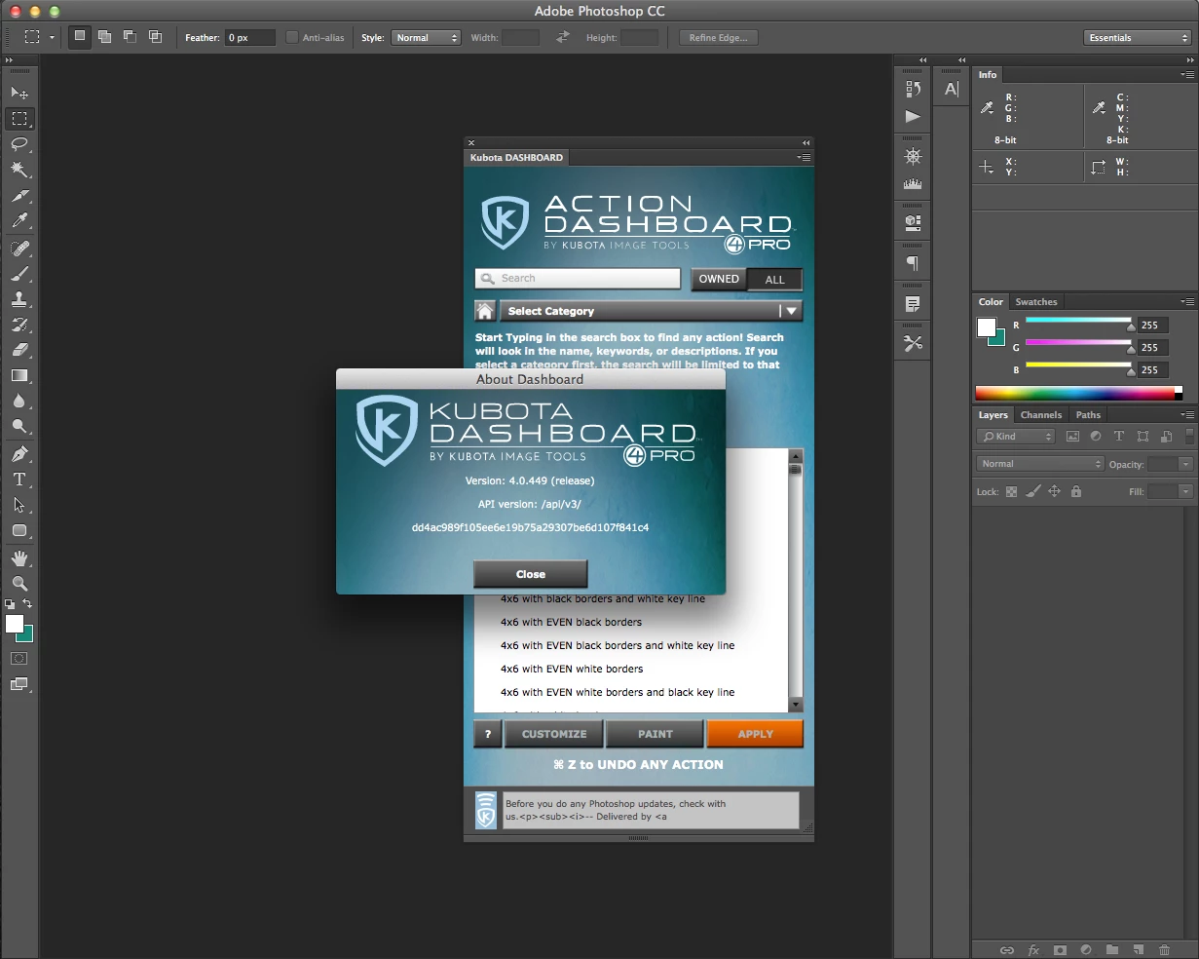Select the Hand tool
This screenshot has height=959, width=1199.
click(19, 558)
